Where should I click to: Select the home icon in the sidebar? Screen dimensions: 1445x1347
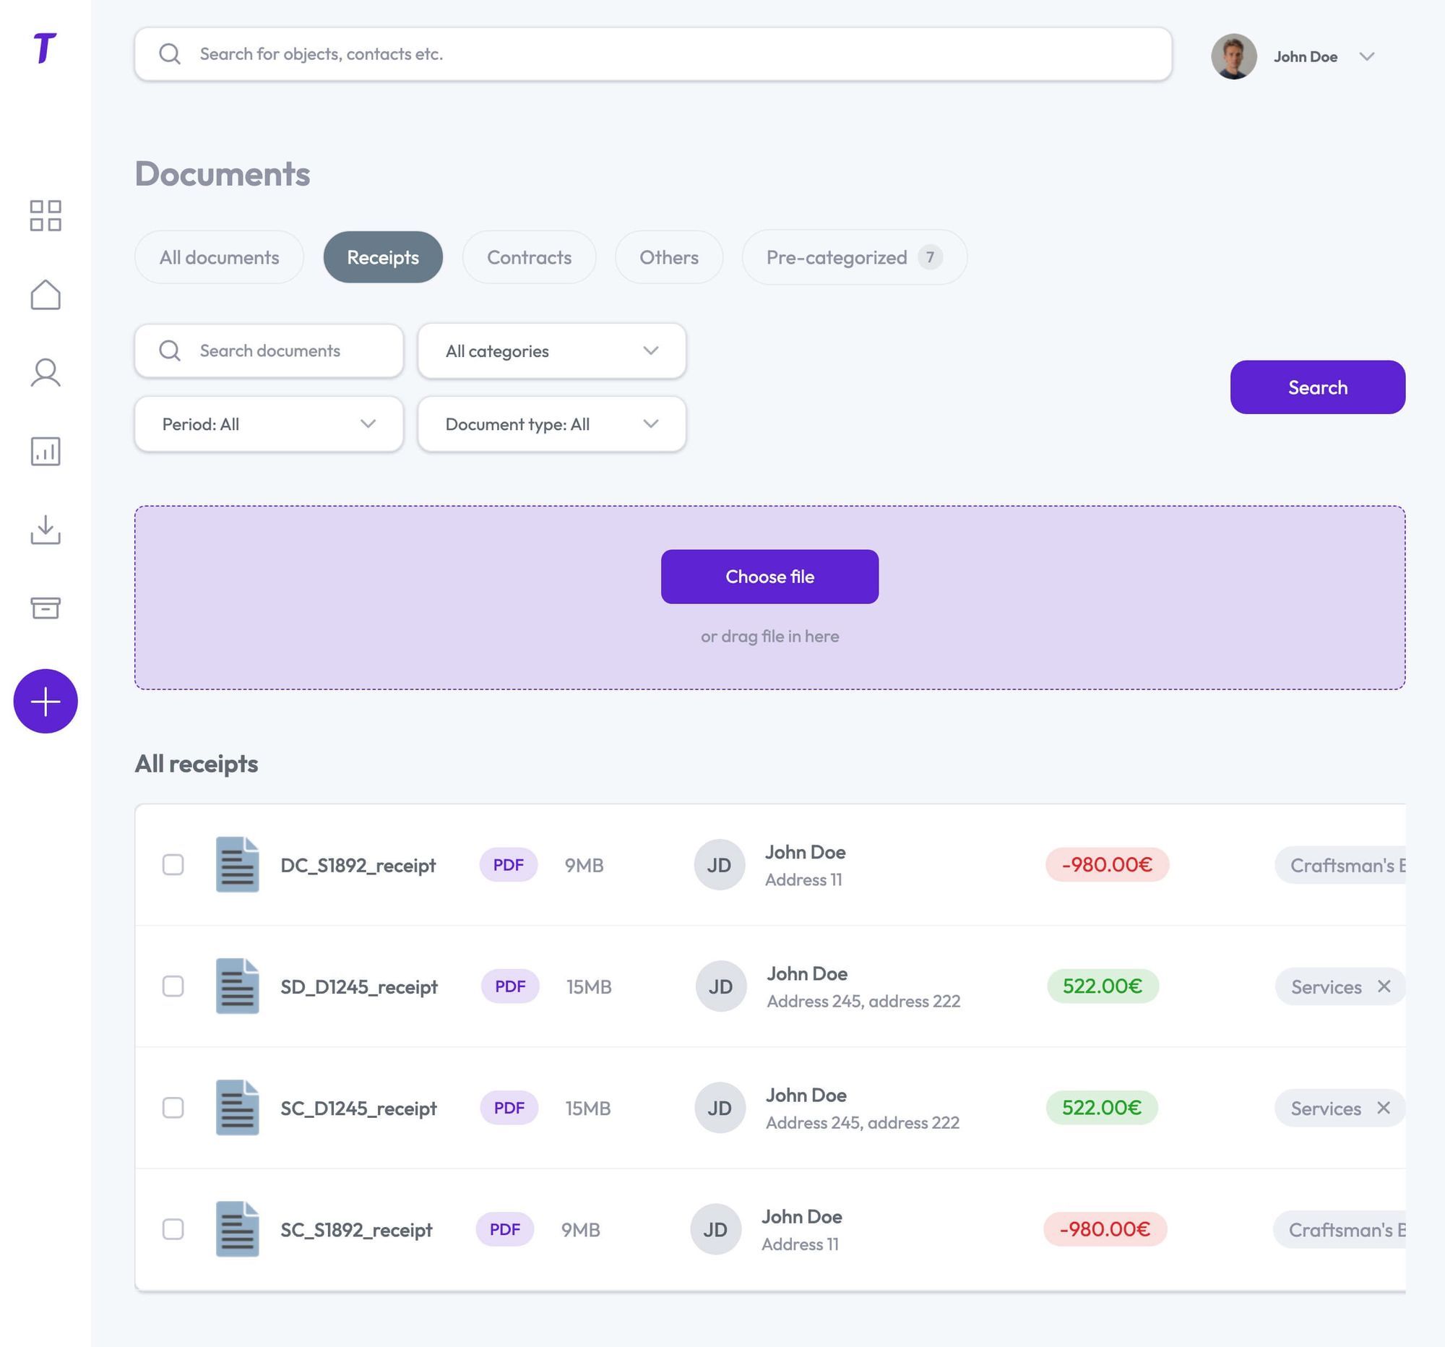pos(45,295)
